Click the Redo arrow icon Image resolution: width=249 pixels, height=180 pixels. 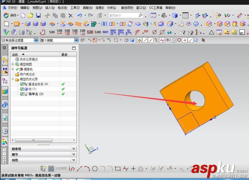pos(91,16)
